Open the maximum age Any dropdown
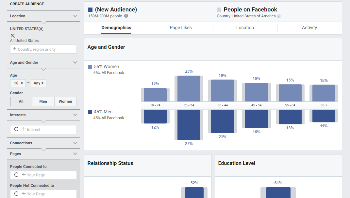This screenshot has width=350, height=198. coord(38,83)
